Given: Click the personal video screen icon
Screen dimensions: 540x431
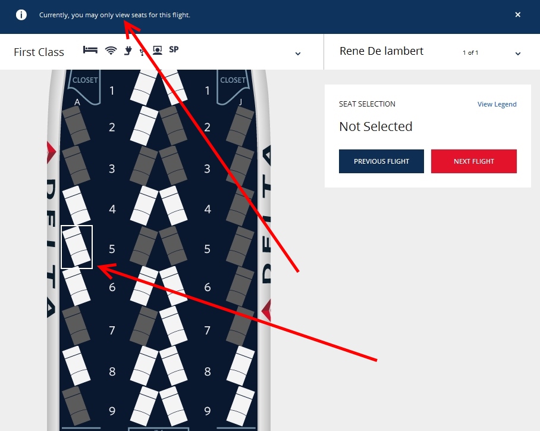Looking at the screenshot, I should pos(158,51).
